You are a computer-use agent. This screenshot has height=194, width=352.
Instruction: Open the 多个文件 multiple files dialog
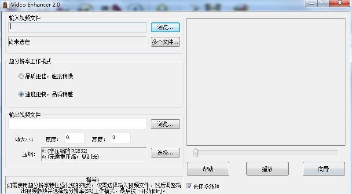pyautogui.click(x=165, y=42)
